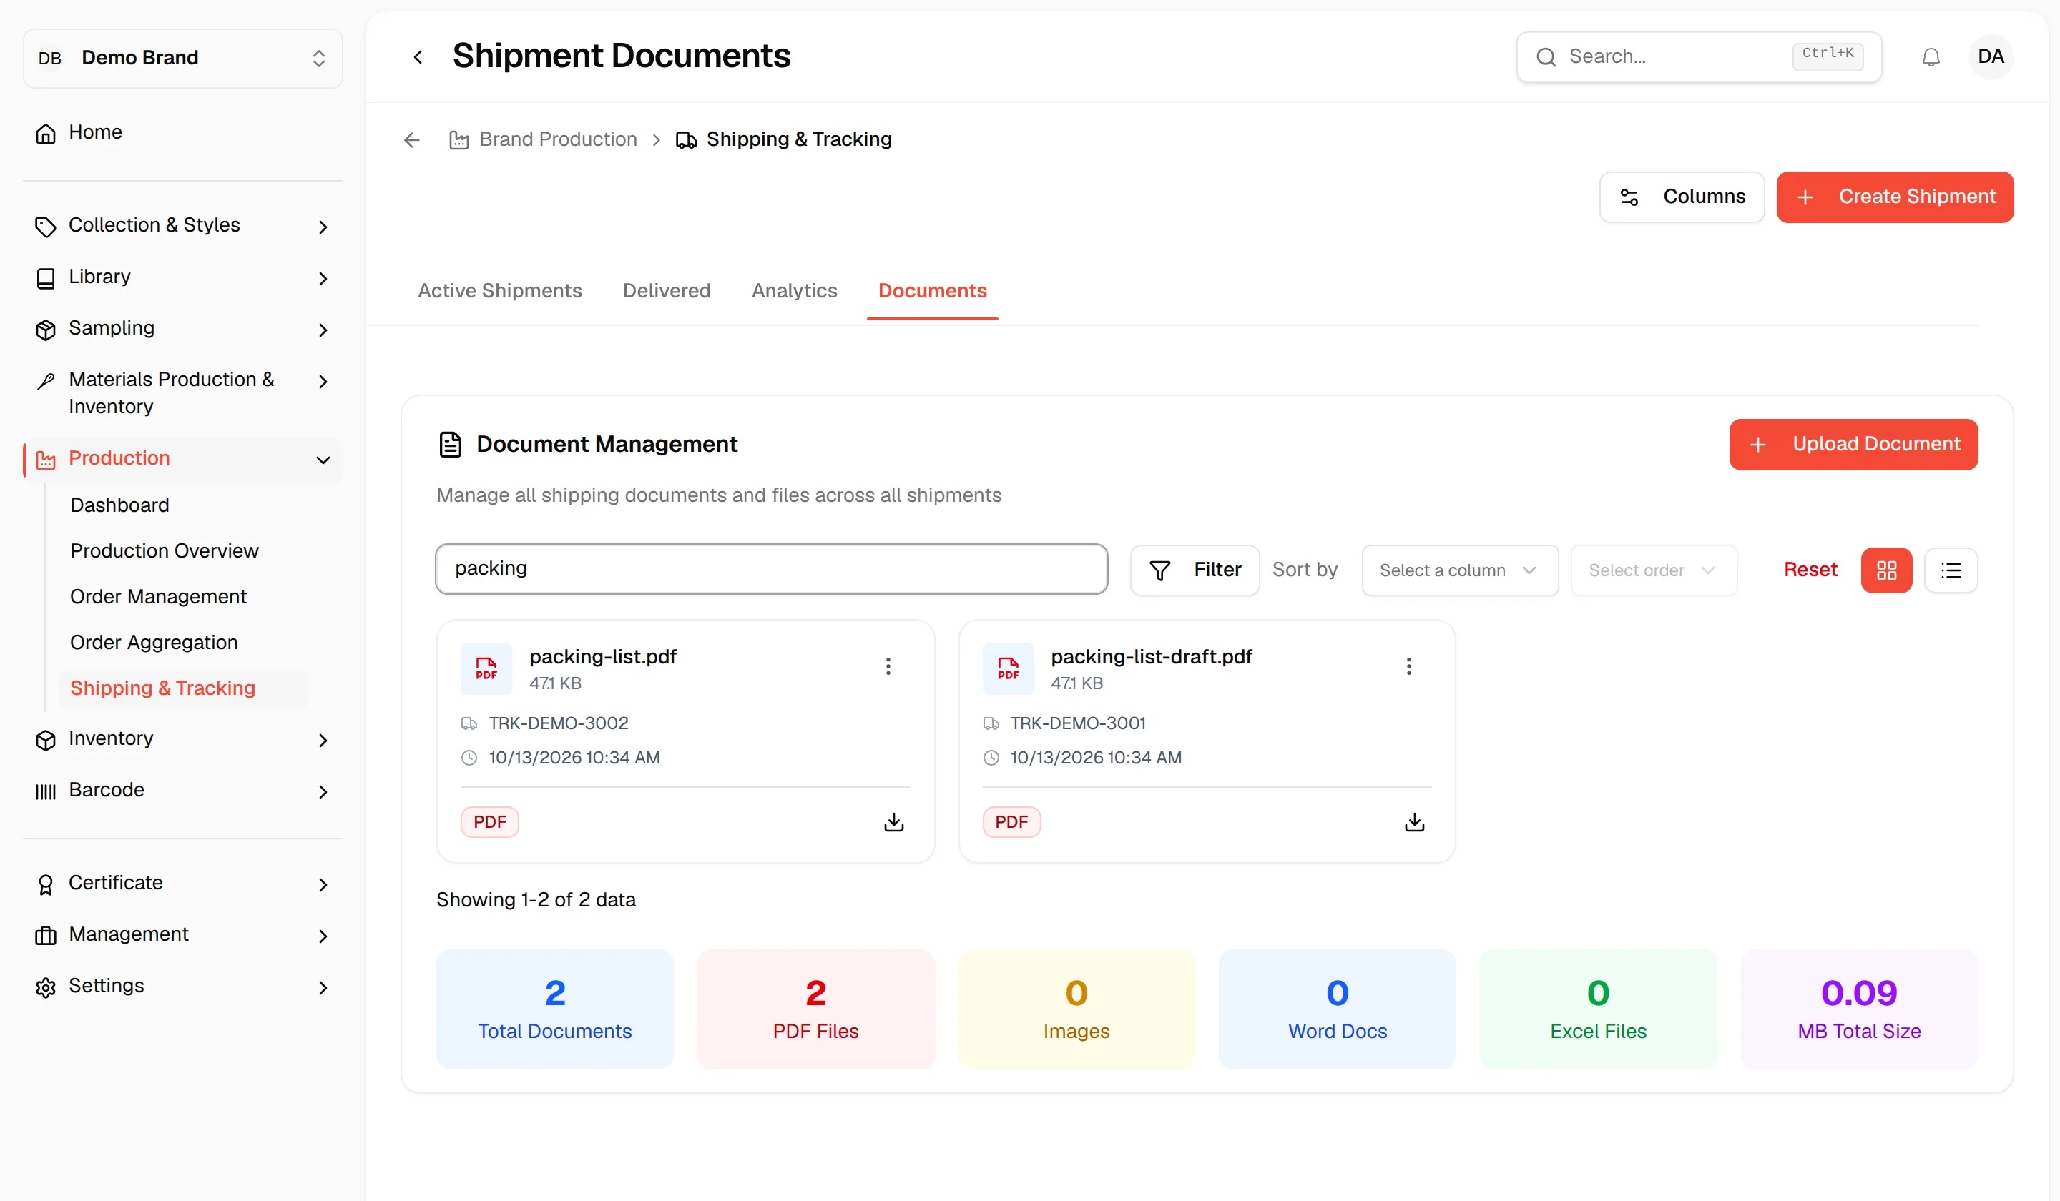
Task: Open Order Management in the sidebar
Action: coord(159,596)
